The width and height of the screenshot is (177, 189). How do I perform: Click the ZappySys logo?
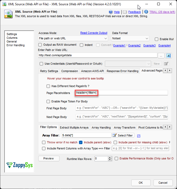click(x=20, y=165)
